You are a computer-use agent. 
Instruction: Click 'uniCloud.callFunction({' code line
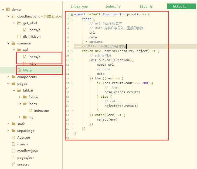click(111, 60)
